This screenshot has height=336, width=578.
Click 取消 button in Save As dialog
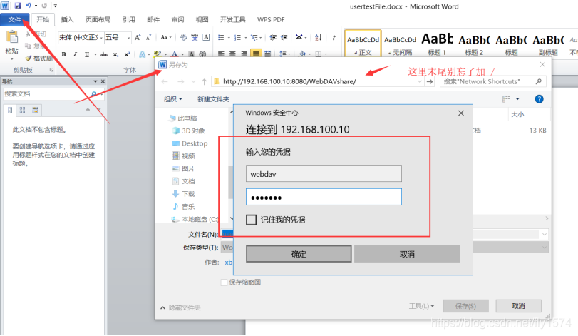(x=518, y=306)
